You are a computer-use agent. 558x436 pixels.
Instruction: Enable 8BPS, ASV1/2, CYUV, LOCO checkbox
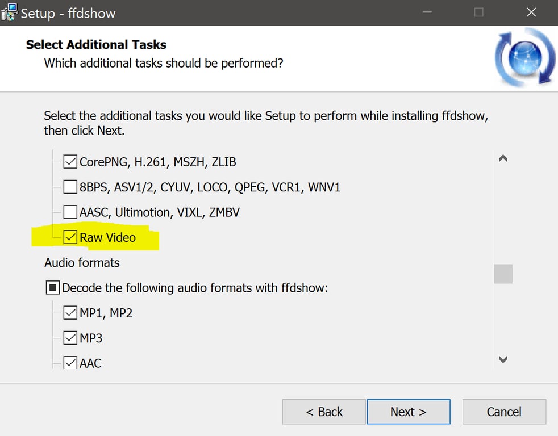(x=70, y=187)
